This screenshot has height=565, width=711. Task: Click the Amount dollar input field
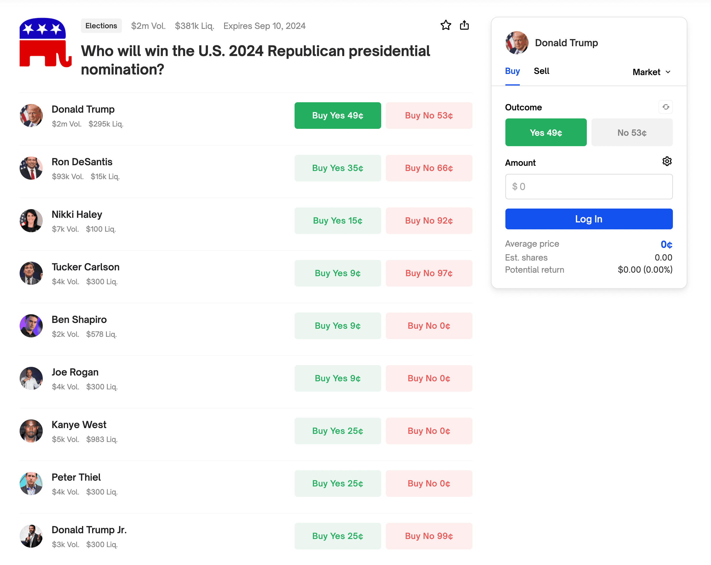(x=589, y=187)
